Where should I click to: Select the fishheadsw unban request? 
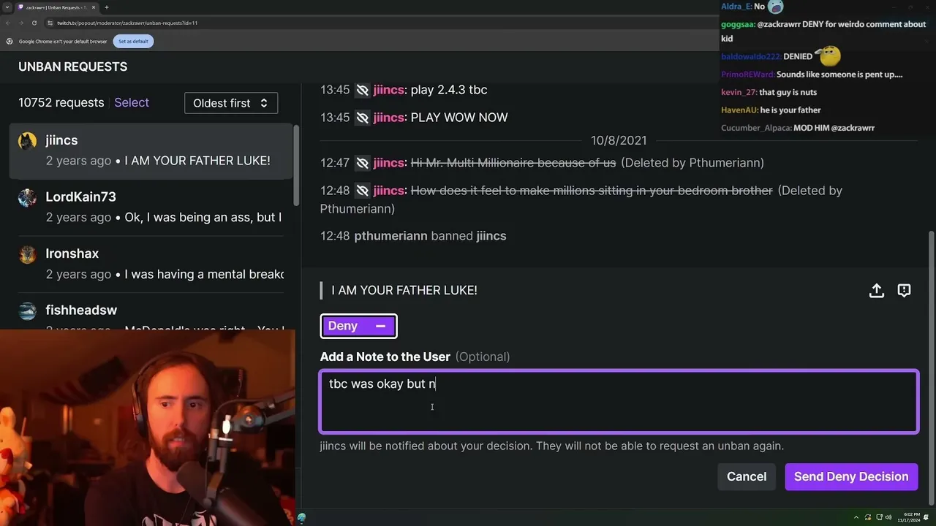tap(151, 313)
